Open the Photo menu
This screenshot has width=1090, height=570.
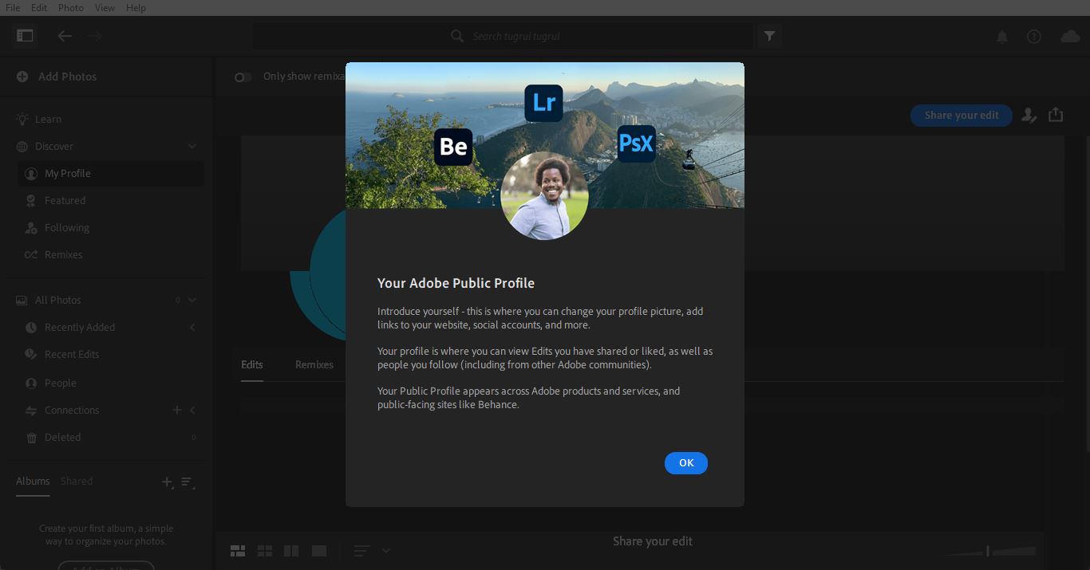(71, 7)
